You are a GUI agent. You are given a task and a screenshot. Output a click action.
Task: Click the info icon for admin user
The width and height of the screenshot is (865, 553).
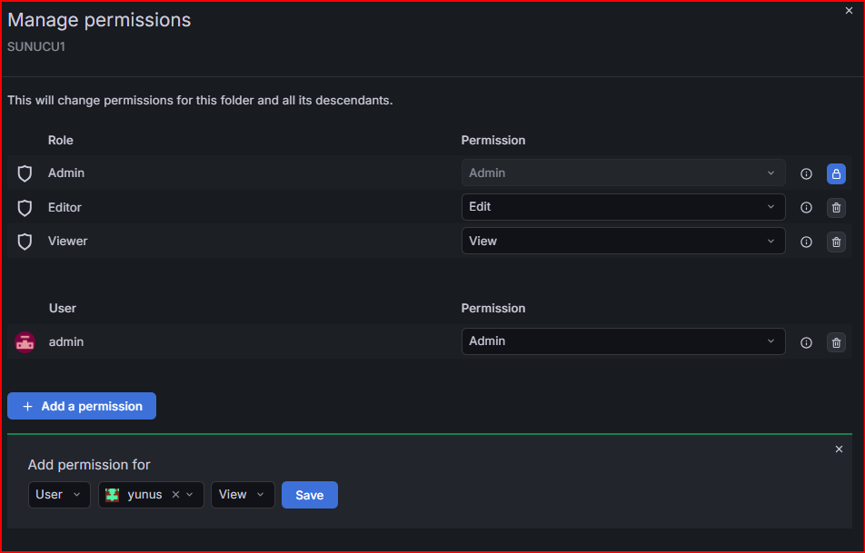806,343
